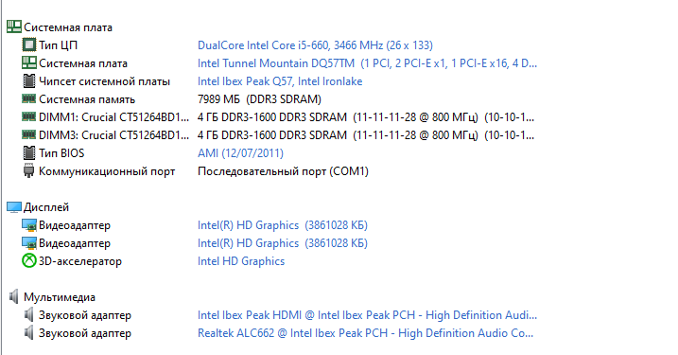Click the chipset icon beside Чипсет системной платы
This screenshot has width=678, height=355.
[29, 81]
